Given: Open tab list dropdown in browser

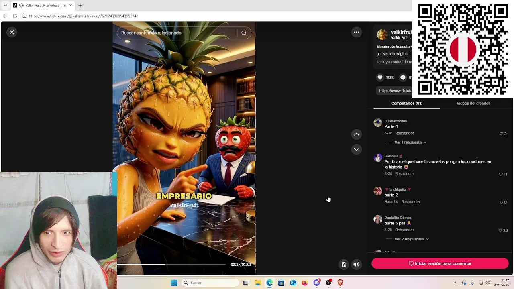Looking at the screenshot, I should click(x=5, y=6).
